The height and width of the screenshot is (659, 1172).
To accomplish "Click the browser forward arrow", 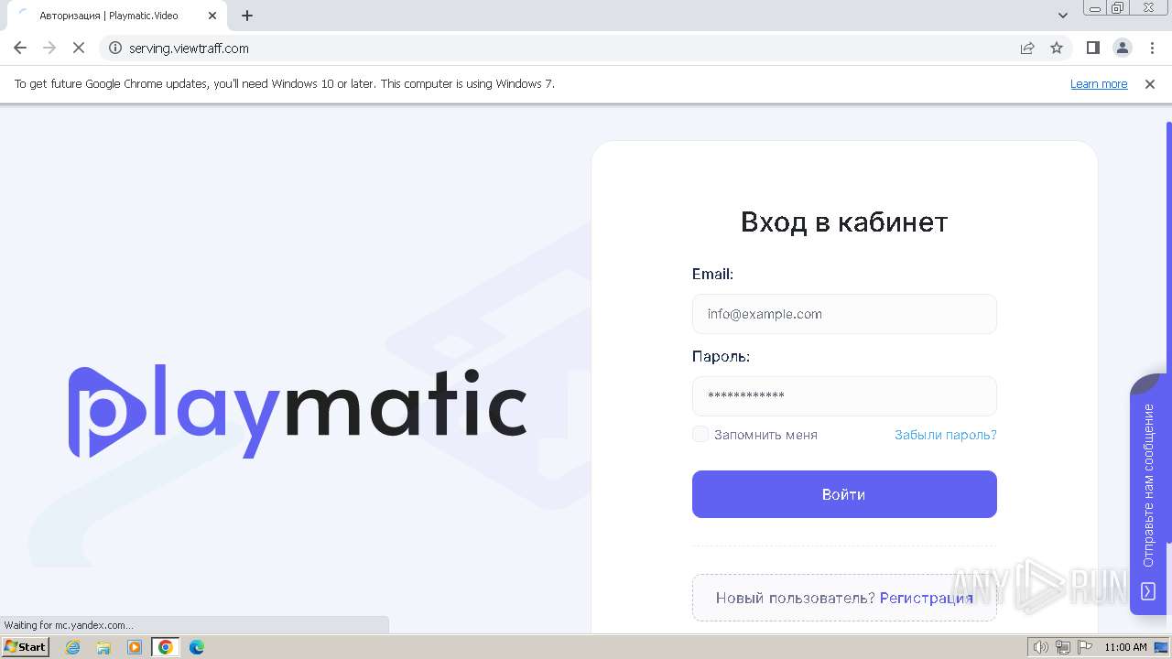I will click(x=49, y=49).
